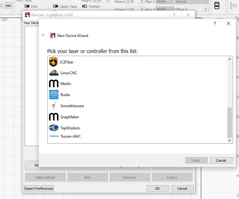Image resolution: width=239 pixels, height=199 pixels.
Task: Close the New Device Wizard dialog
Action: [228, 23]
